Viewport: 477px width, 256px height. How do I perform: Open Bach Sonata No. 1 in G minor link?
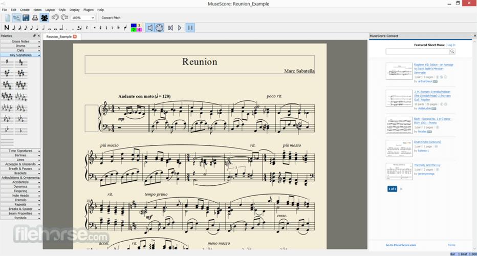[432, 120]
